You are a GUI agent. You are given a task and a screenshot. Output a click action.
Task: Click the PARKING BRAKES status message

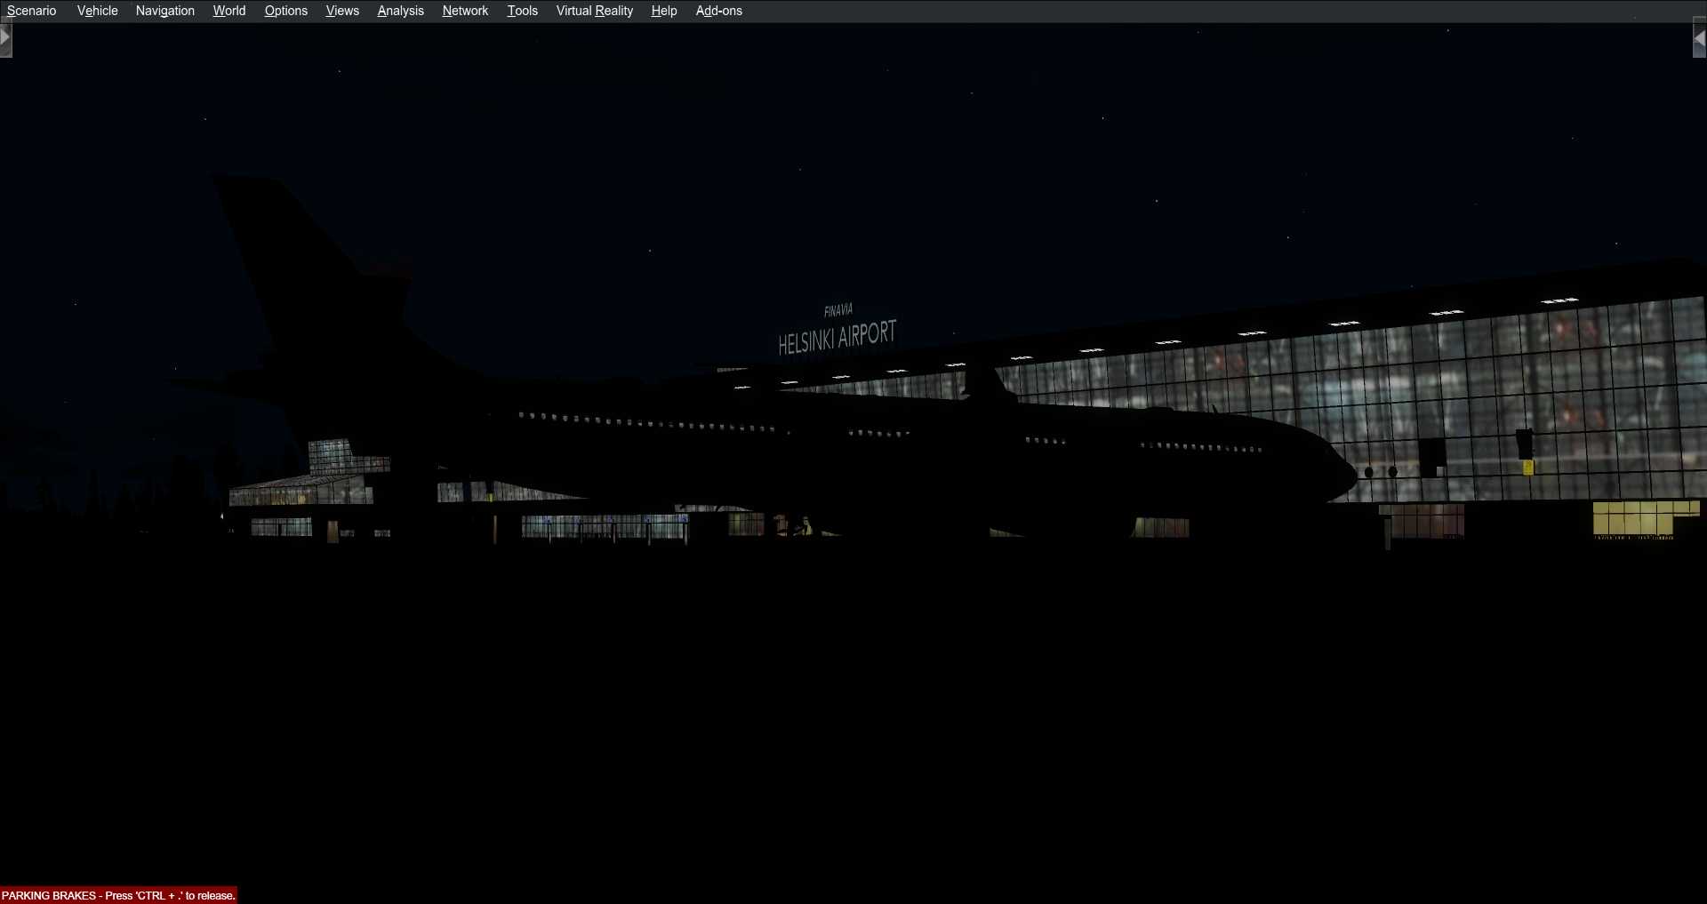pyautogui.click(x=118, y=895)
